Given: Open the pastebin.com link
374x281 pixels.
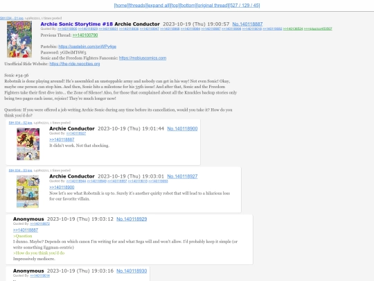Looking at the screenshot, I should [87, 46].
